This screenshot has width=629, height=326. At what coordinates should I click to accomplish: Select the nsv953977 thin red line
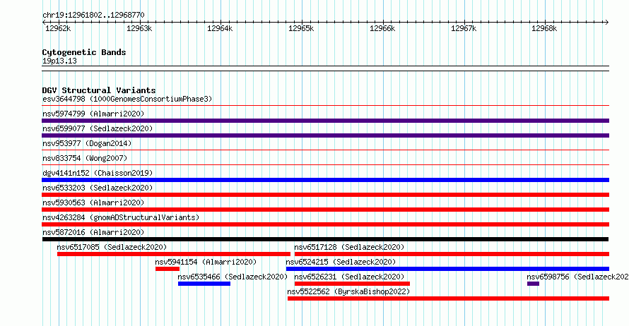325,150
